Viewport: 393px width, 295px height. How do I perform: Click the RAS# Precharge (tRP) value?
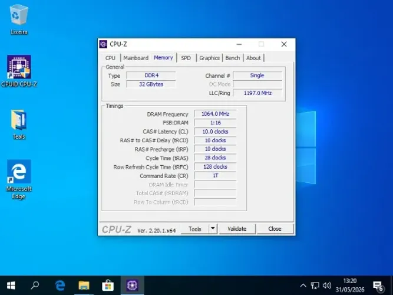click(x=215, y=149)
